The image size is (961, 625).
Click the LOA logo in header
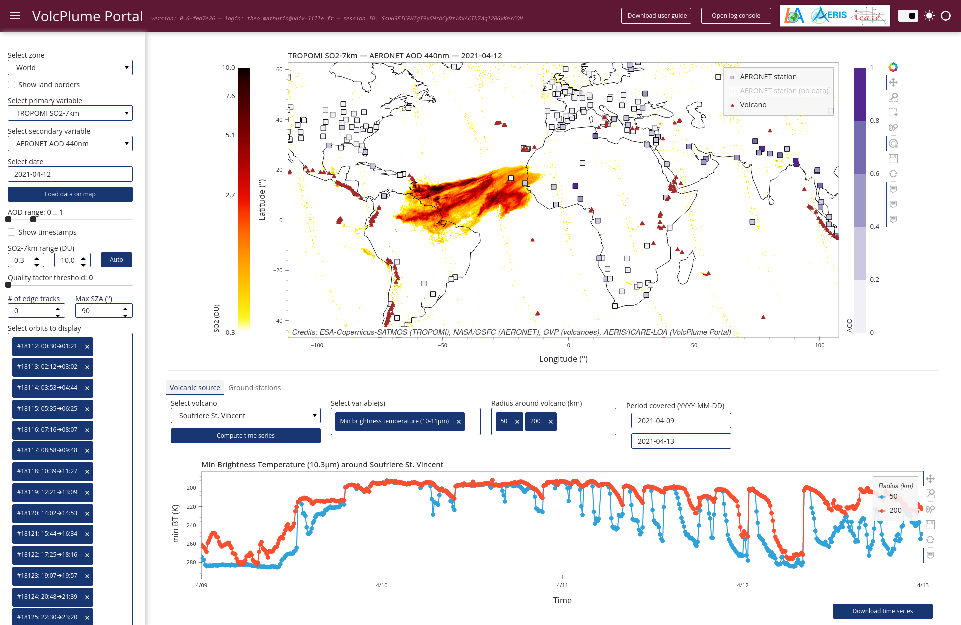pyautogui.click(x=794, y=16)
